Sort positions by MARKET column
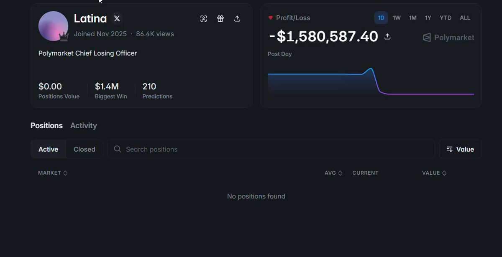Image resolution: width=502 pixels, height=257 pixels. click(x=53, y=173)
